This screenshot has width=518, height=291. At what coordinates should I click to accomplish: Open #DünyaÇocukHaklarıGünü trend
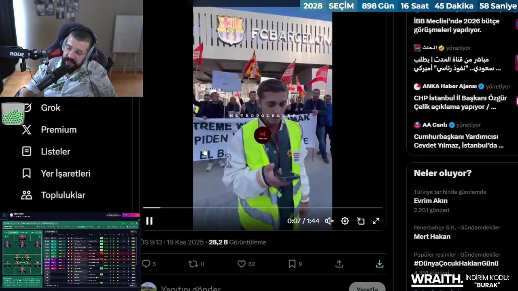[x=456, y=264]
